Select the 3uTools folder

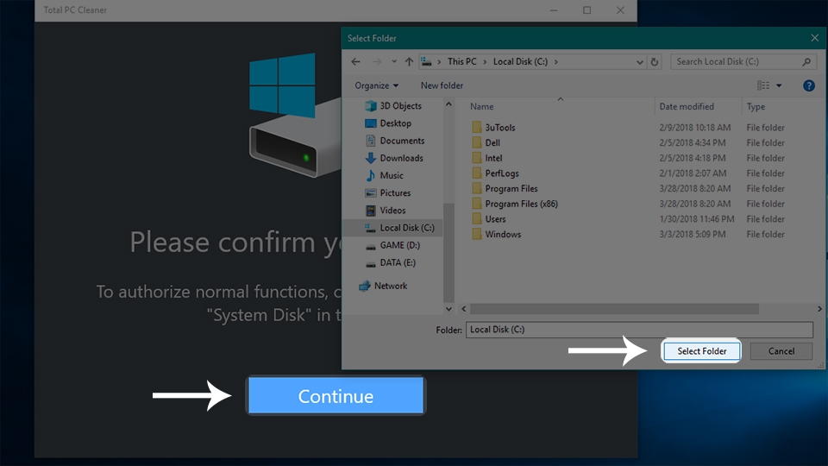pos(493,128)
